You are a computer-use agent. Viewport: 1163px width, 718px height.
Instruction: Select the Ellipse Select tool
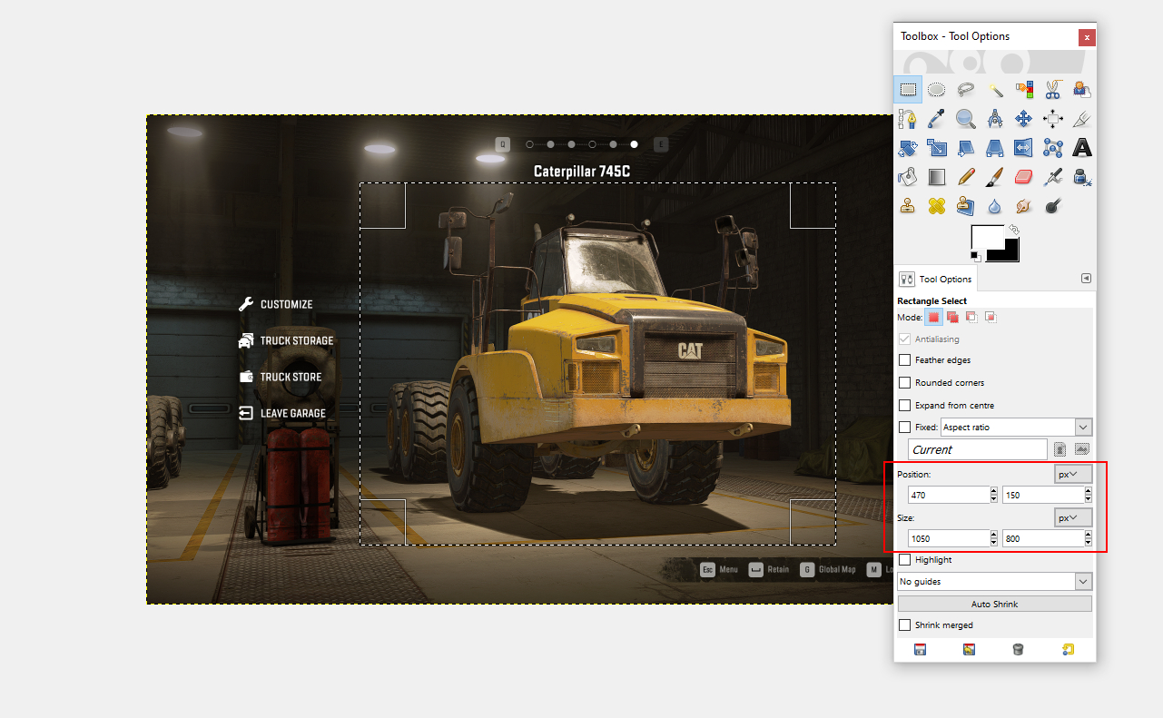tap(937, 89)
